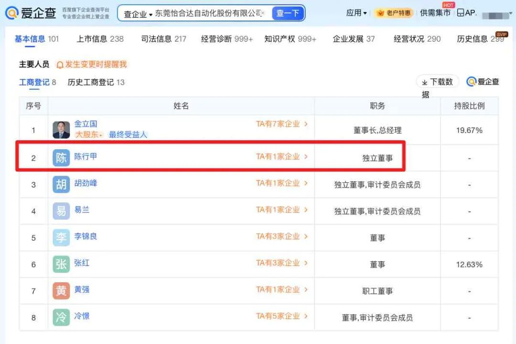Click 金立国's profile photo
Image resolution: width=516 pixels, height=344 pixels.
coord(61,130)
